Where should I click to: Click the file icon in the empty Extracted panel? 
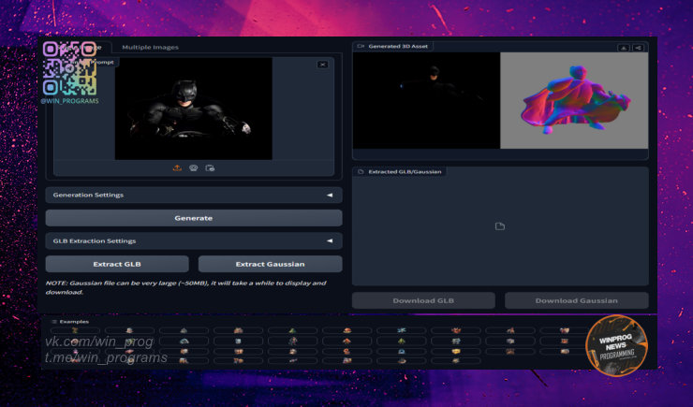point(500,226)
